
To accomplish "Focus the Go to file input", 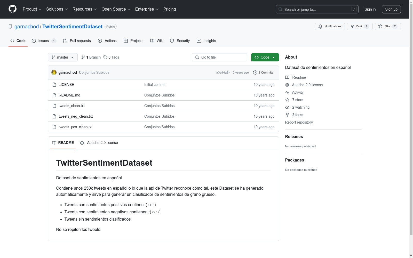I will (219, 57).
